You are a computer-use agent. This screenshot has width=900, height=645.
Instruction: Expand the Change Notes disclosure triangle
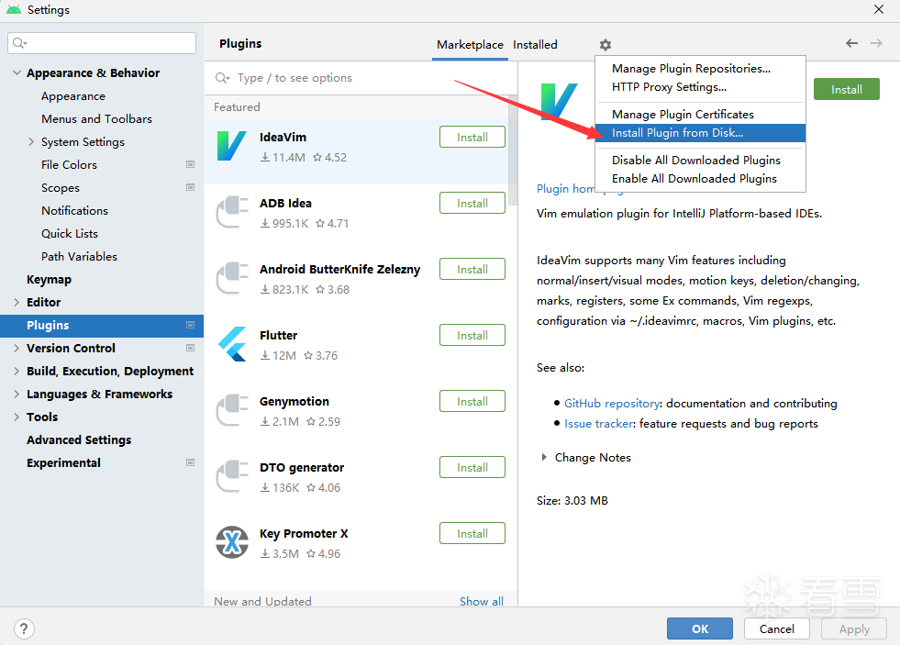tap(543, 457)
